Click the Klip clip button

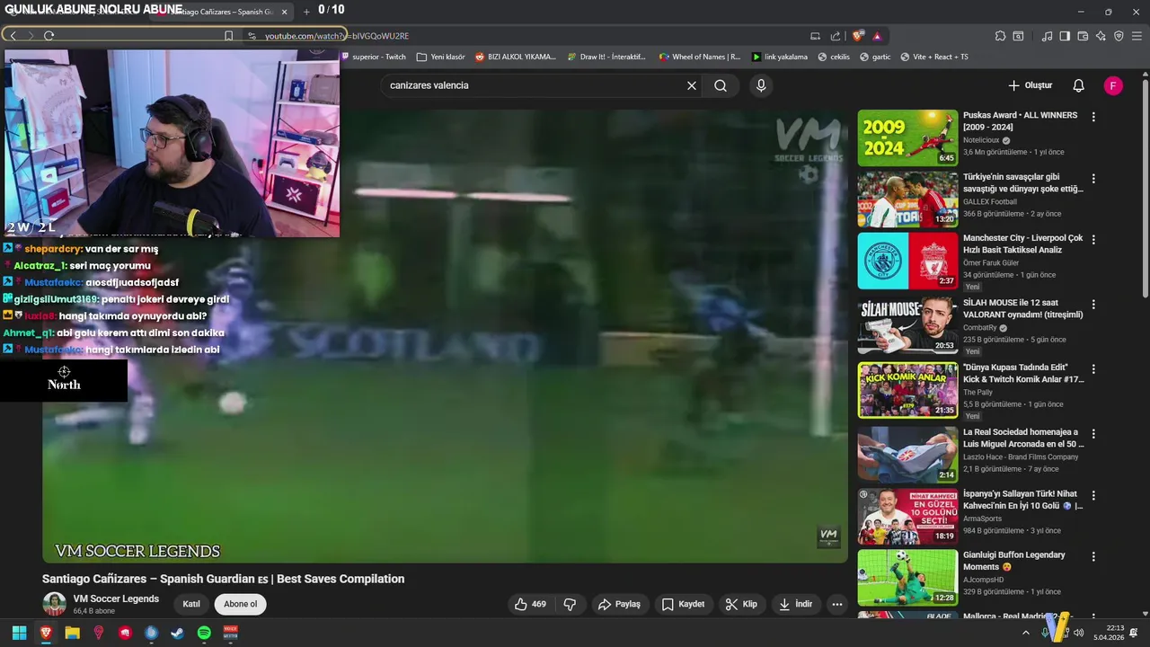tap(741, 604)
